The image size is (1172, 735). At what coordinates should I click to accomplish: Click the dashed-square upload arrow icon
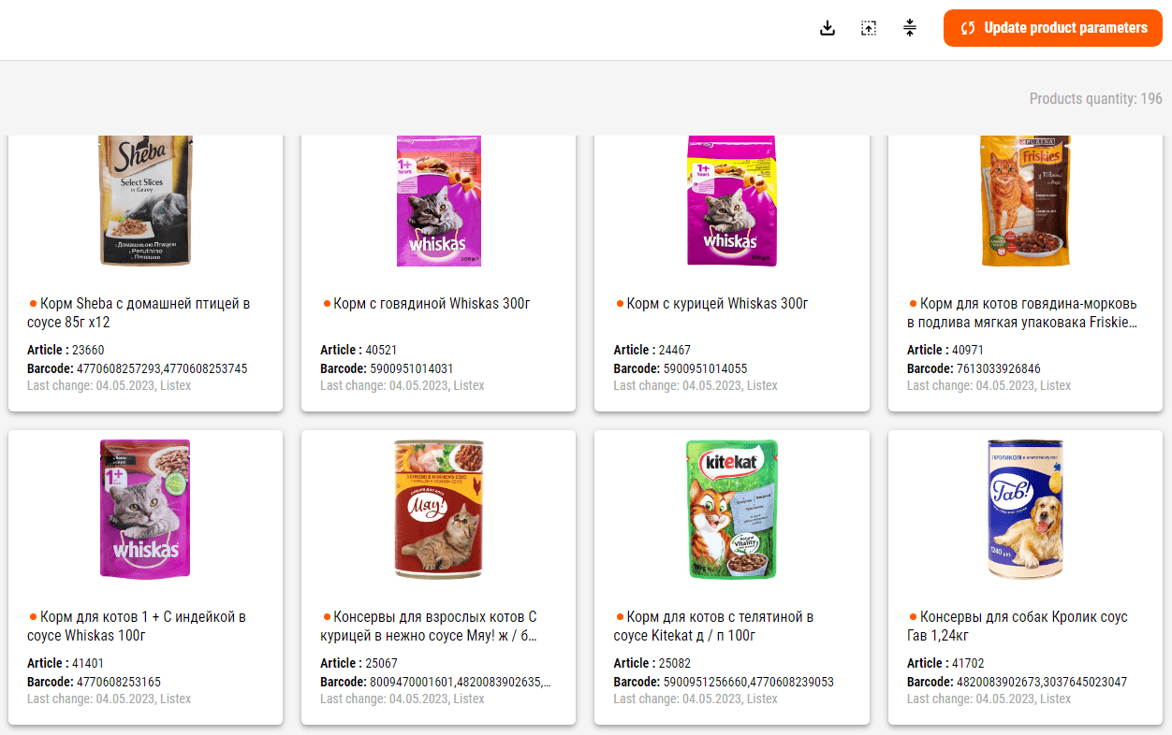click(x=869, y=28)
